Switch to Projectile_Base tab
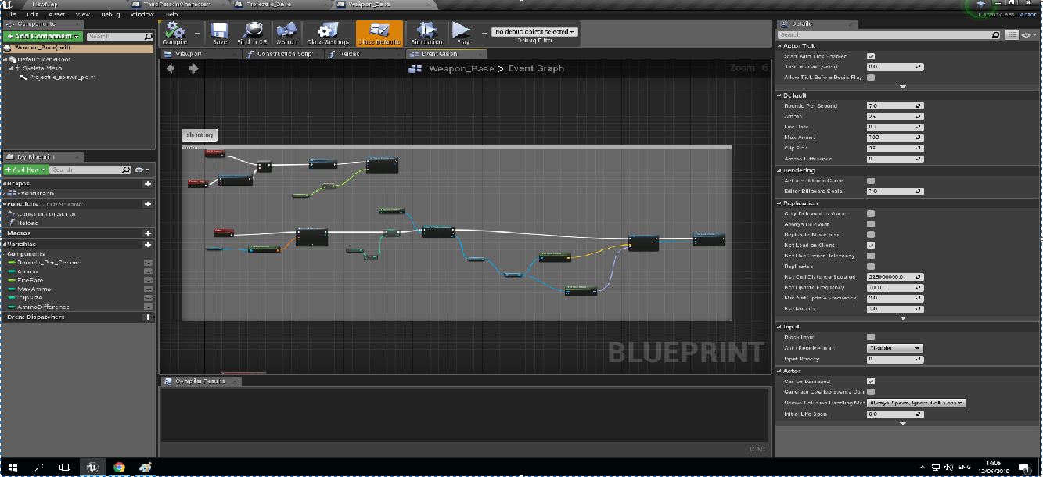The height and width of the screenshot is (477, 1043). 271,5
